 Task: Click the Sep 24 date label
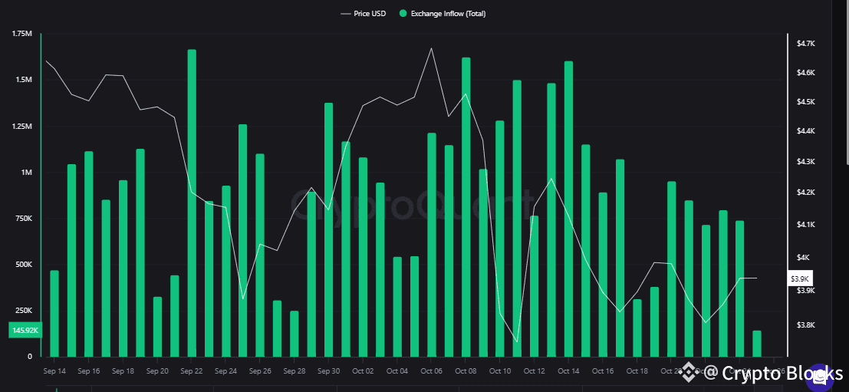225,371
